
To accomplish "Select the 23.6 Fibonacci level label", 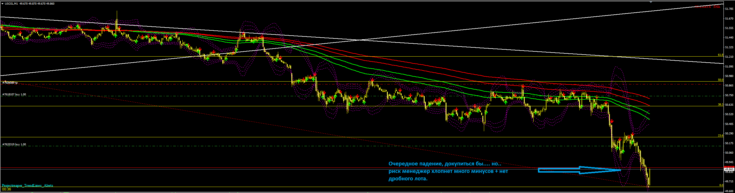I will coord(720,135).
